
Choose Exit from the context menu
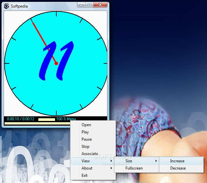pyautogui.click(x=93, y=175)
